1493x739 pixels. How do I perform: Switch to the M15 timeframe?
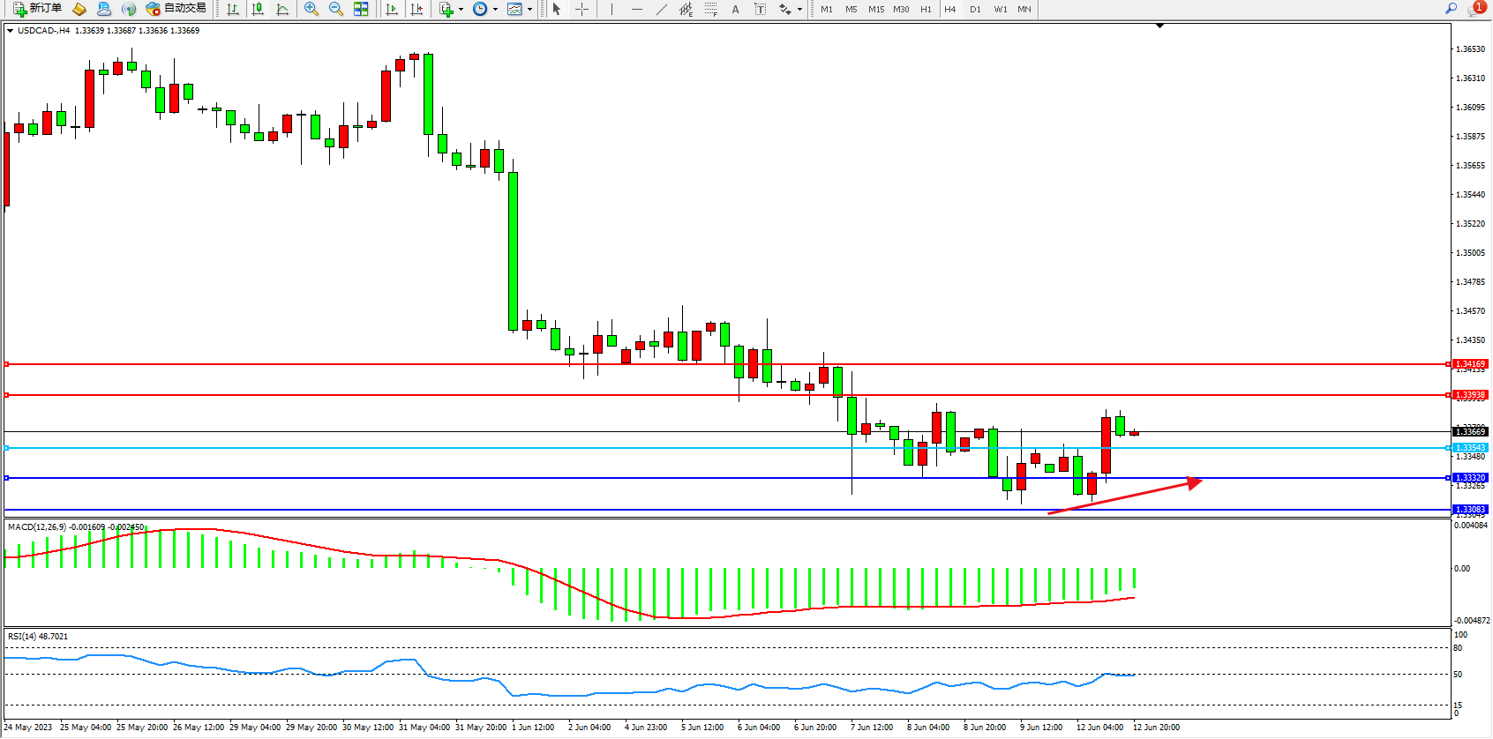(875, 9)
